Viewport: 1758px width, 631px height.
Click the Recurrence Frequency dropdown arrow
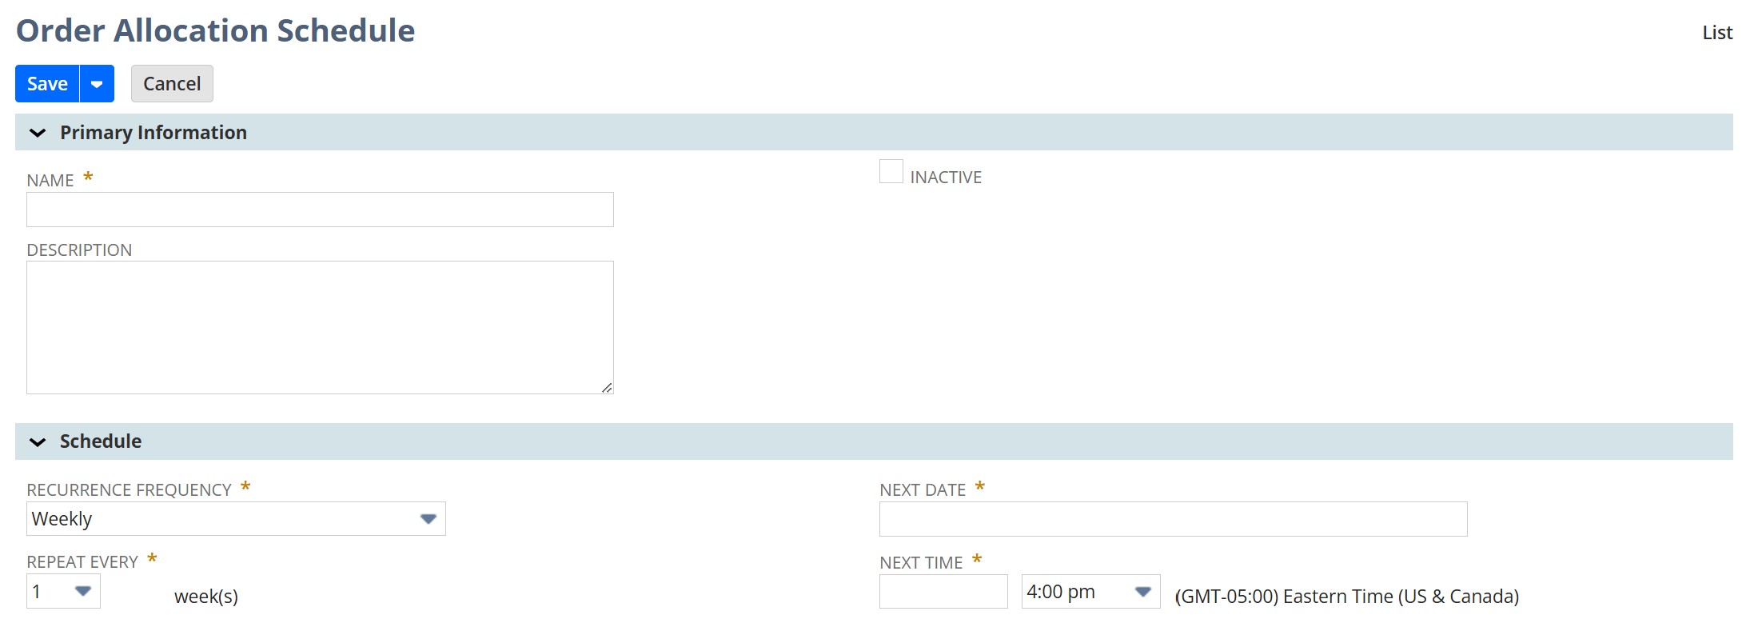428,519
